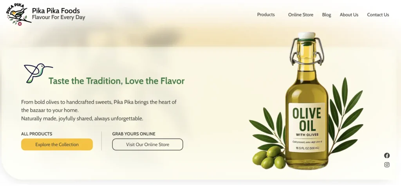Click the GRAB YOURS ONLINE label
The width and height of the screenshot is (401, 191).
click(x=134, y=134)
